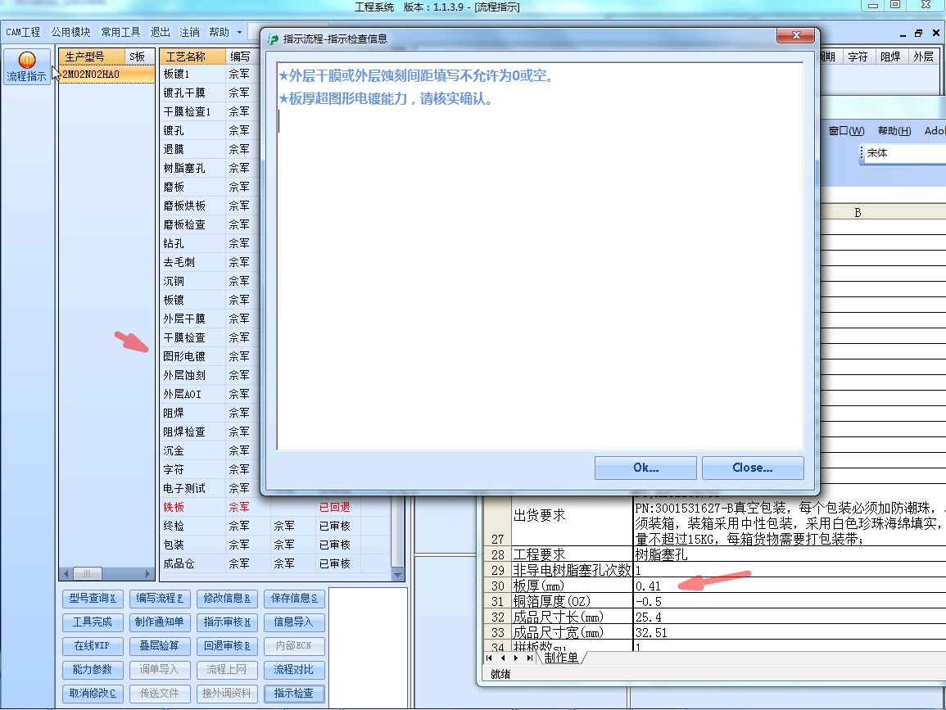946x710 pixels.
Task: Select the 制作单 sheet tab
Action: click(x=561, y=658)
